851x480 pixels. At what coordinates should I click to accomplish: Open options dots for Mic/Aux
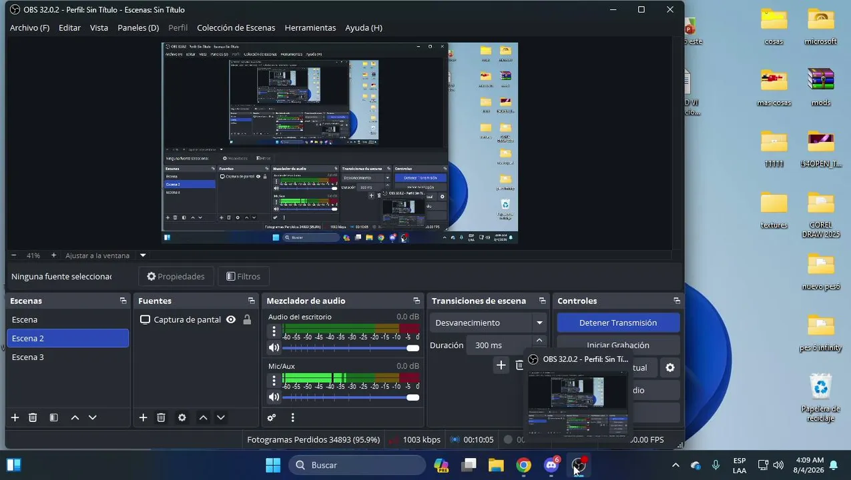tap(274, 380)
